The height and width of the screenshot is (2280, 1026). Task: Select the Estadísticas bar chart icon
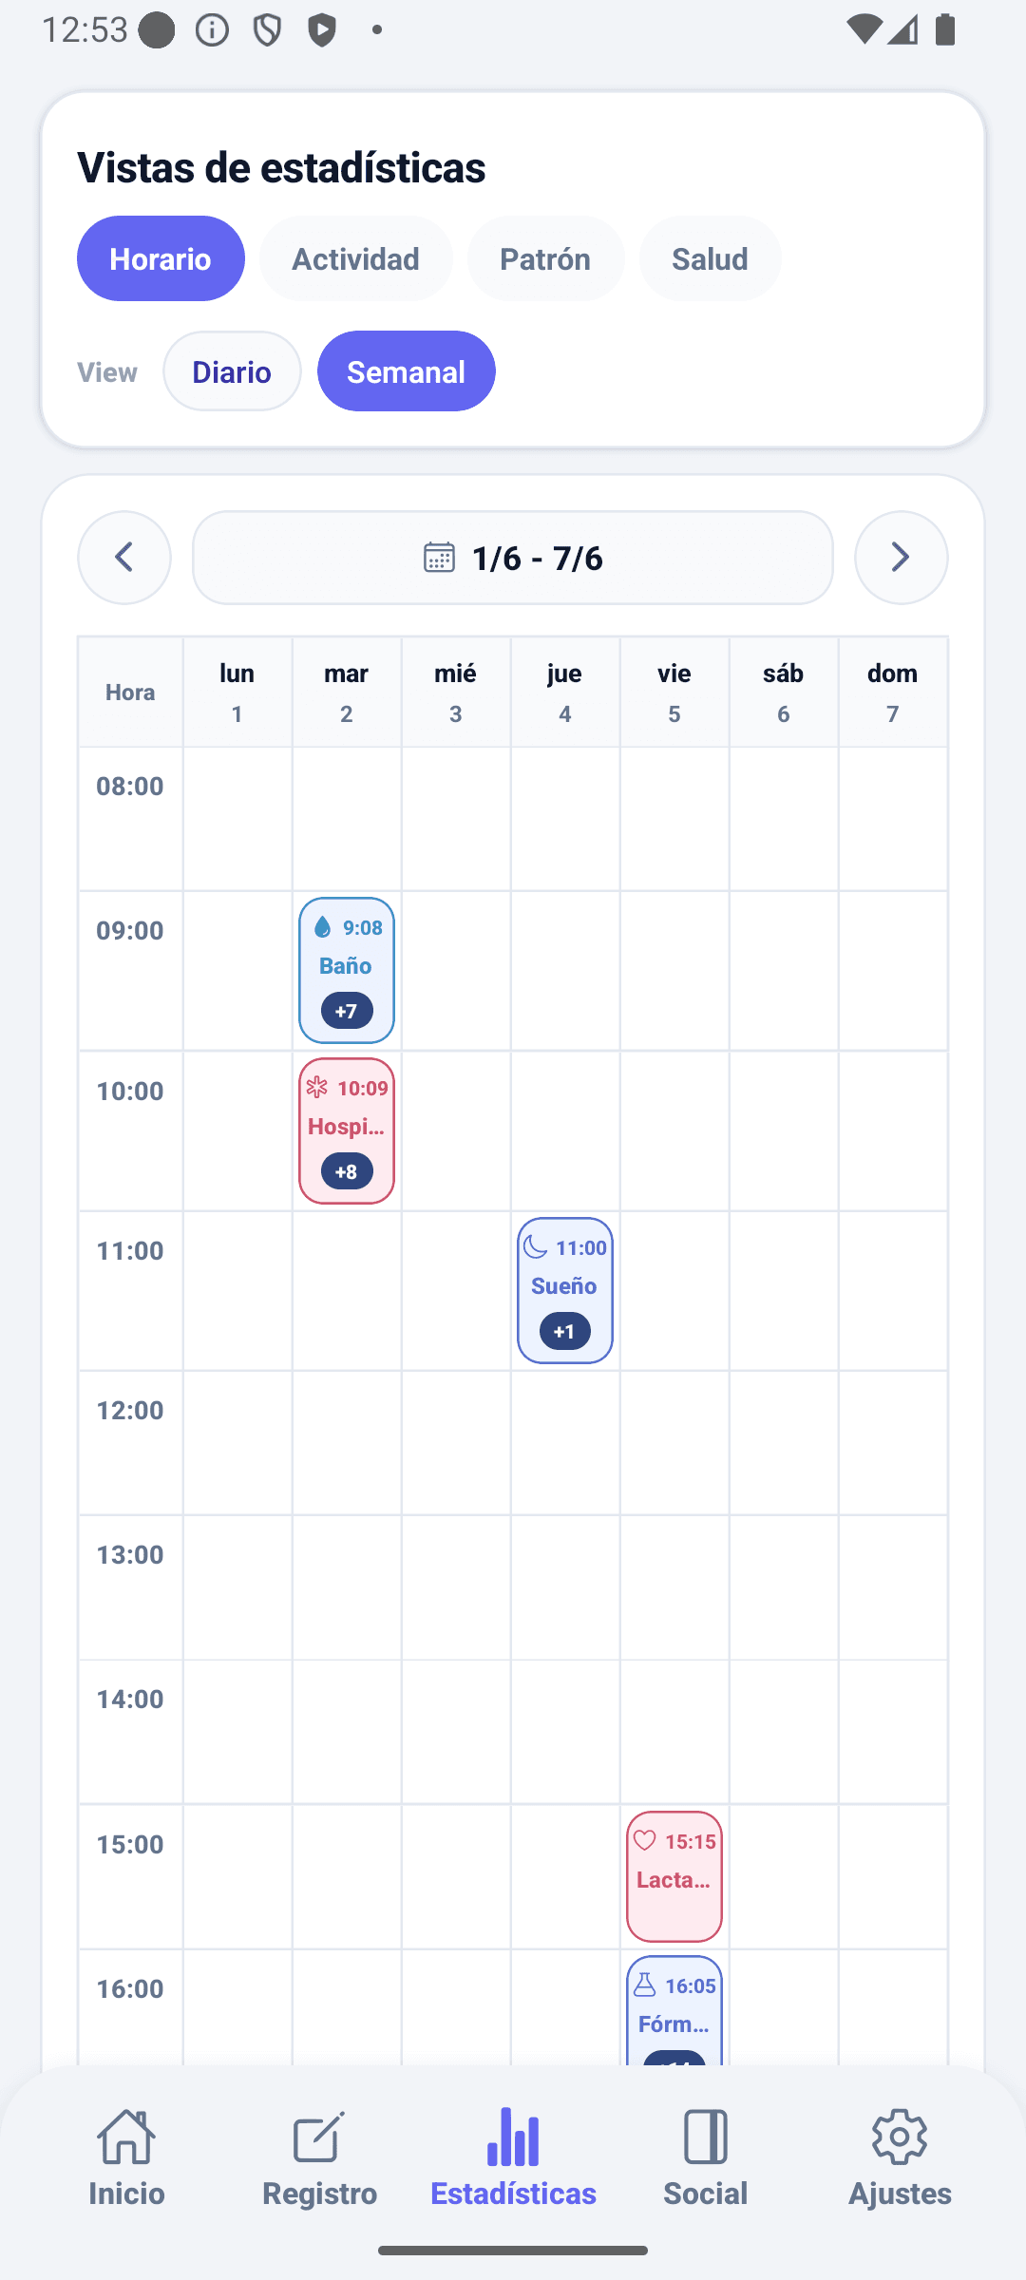click(513, 2137)
